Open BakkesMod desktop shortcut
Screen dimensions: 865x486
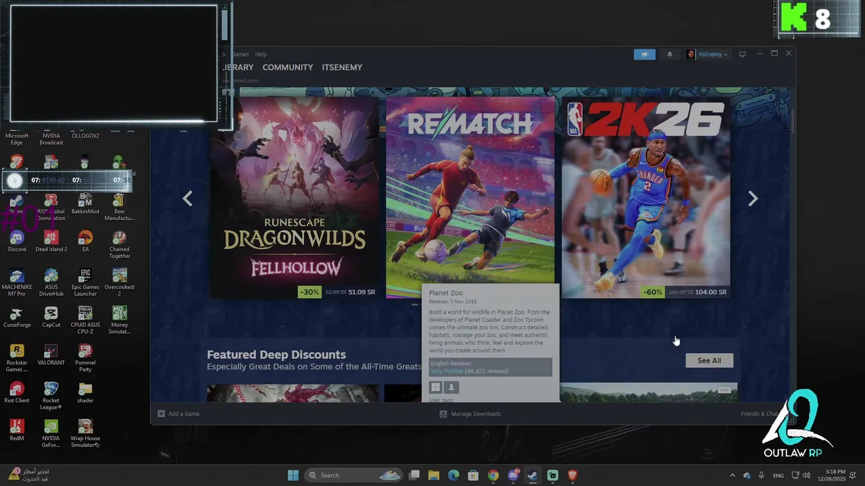[x=85, y=203]
